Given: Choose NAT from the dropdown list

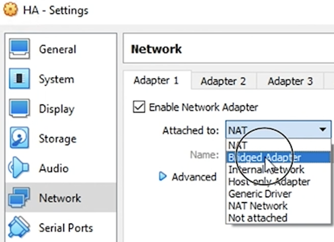Looking at the screenshot, I should 278,146.
